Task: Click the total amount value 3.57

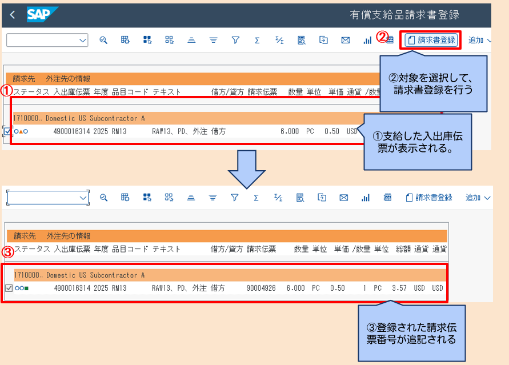Action: [x=399, y=288]
